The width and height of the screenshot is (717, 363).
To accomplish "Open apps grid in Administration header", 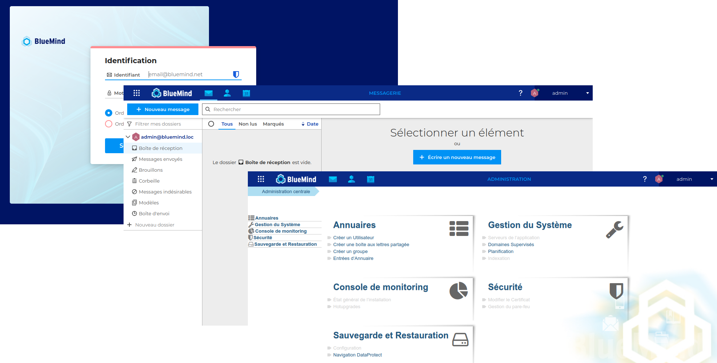I will [x=261, y=179].
